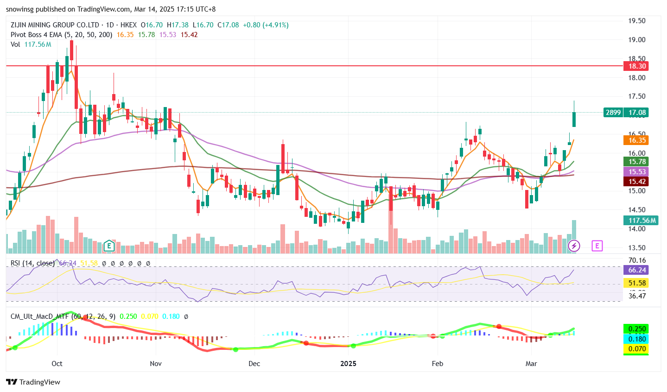This screenshot has width=667, height=392.
Task: Click the 19.50 price scale value
Action: point(637,21)
